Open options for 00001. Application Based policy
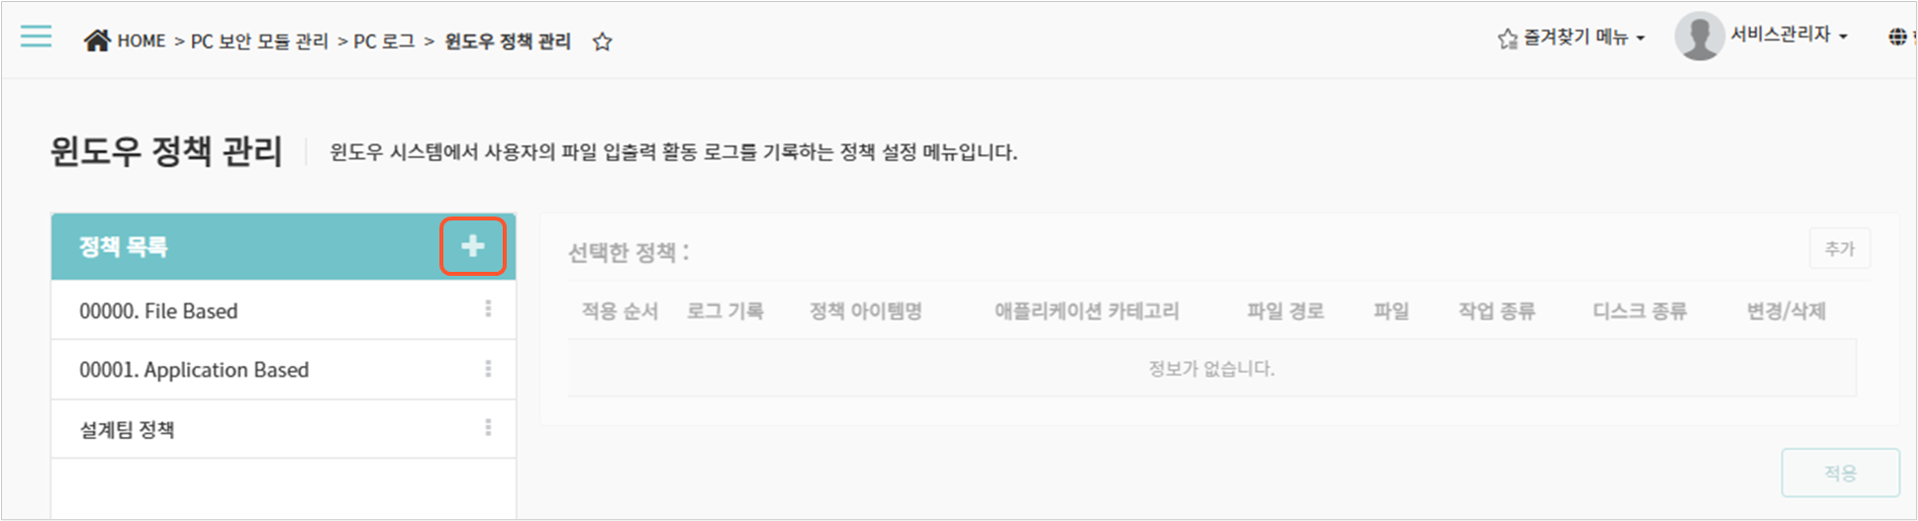Image resolution: width=1918 pixels, height=521 pixels. (x=488, y=369)
